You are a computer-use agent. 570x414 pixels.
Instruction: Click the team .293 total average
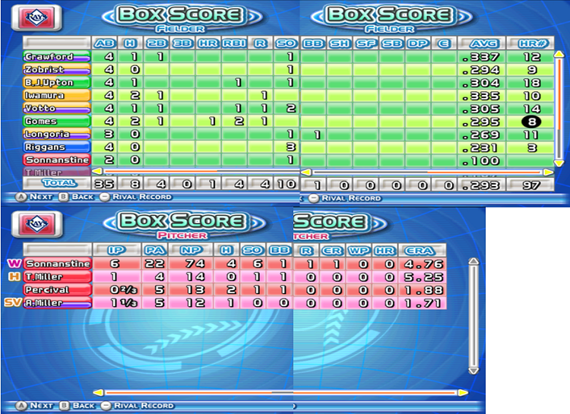click(x=481, y=185)
